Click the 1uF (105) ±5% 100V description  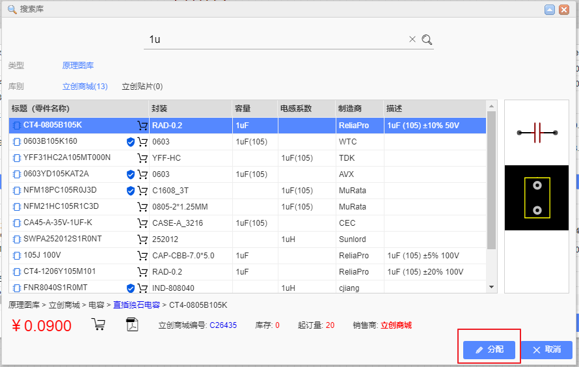tap(423, 256)
